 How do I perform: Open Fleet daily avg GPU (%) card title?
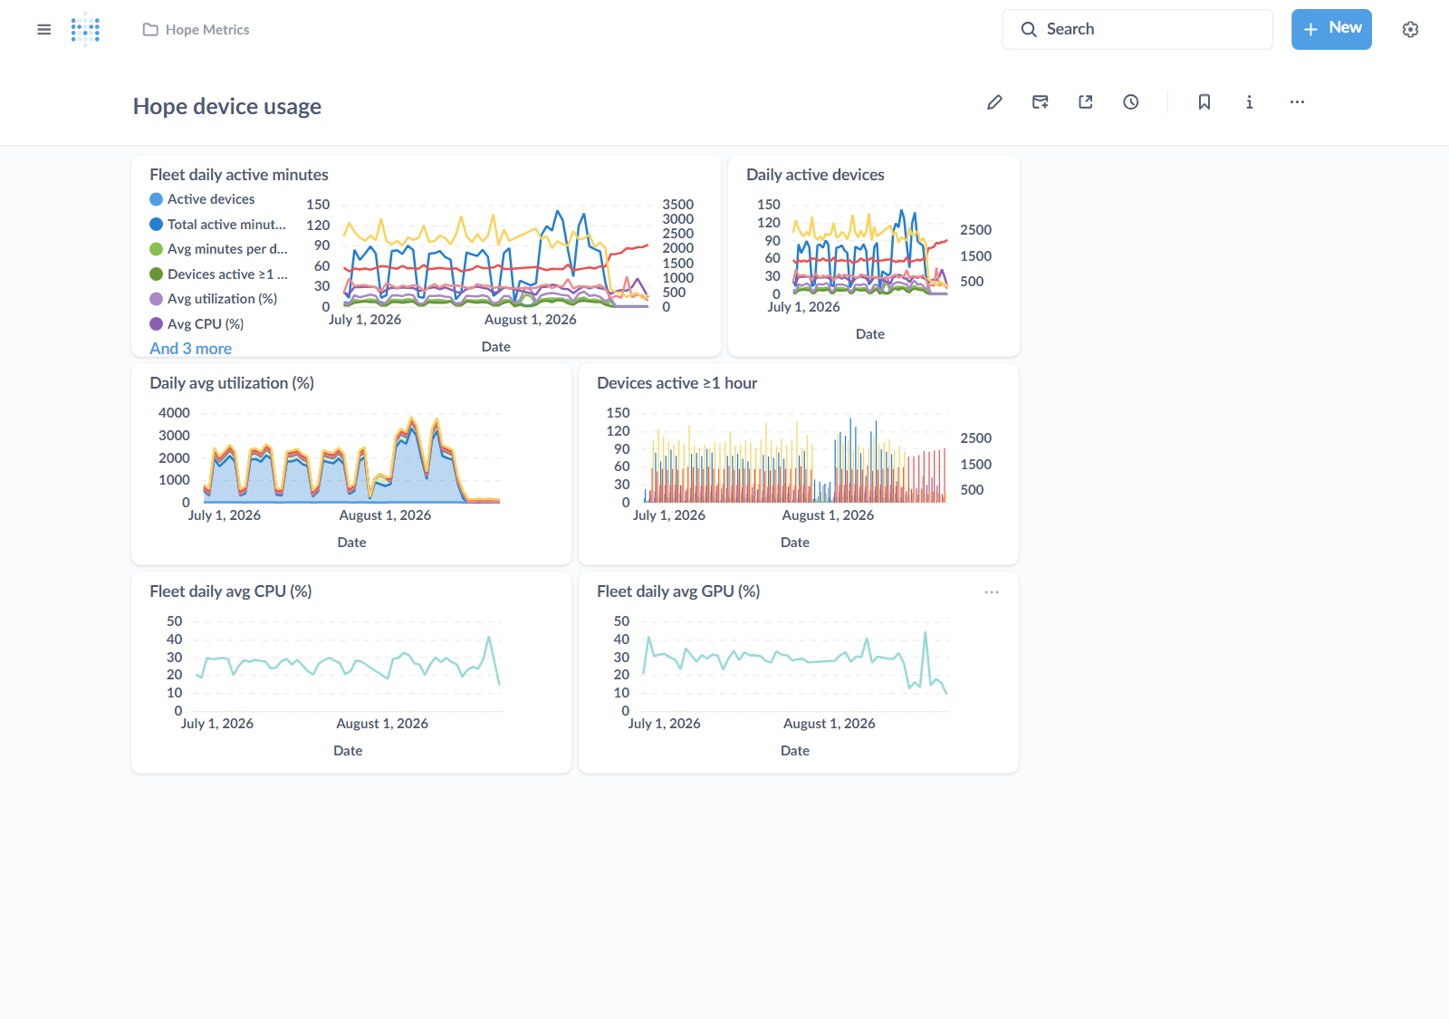[678, 591]
